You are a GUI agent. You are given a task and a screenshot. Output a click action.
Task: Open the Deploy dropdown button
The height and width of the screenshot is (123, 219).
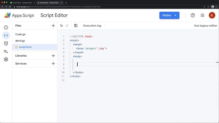[169, 15]
